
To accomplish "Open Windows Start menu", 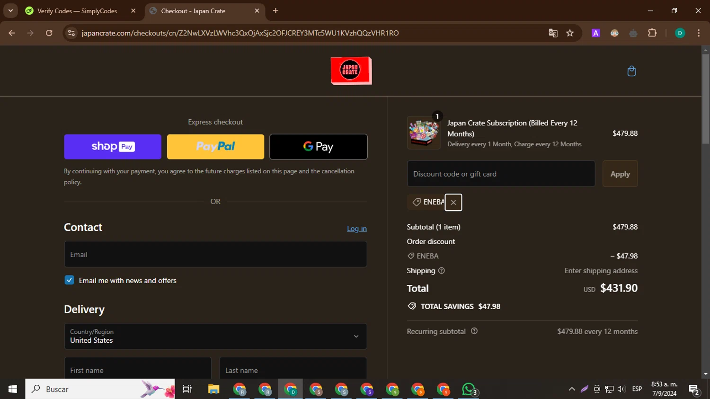I will point(13,389).
